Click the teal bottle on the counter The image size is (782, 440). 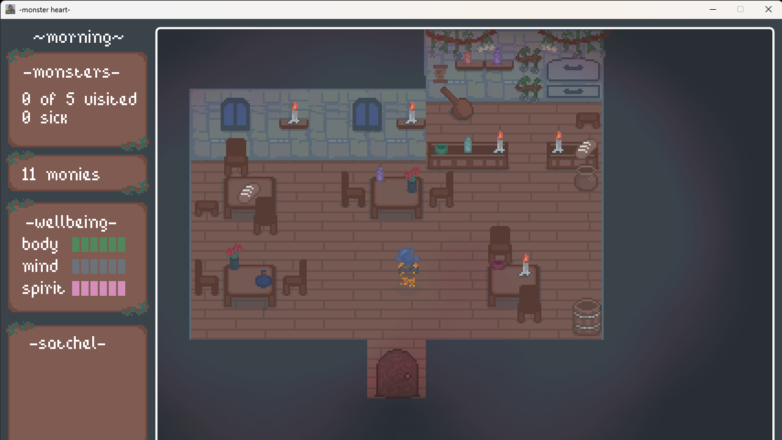[468, 145]
